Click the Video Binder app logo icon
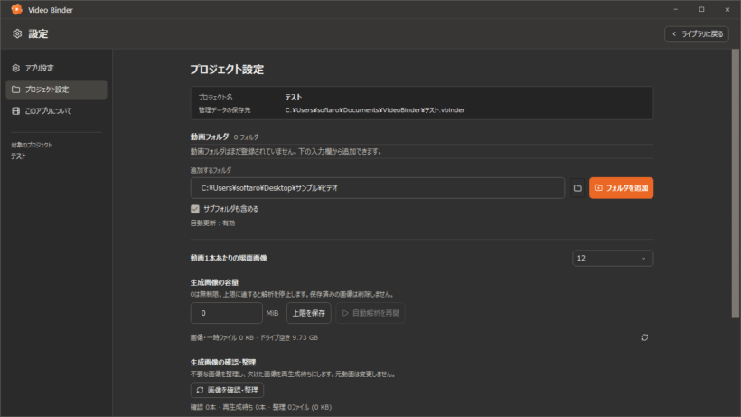The image size is (741, 417). point(16,9)
